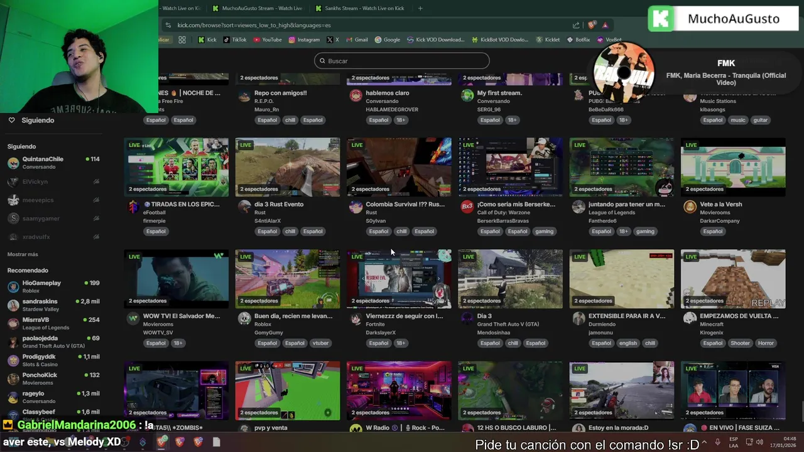Open DarkslayerX Fortnite stream thumbnail
The image size is (804, 452).
[x=399, y=279]
